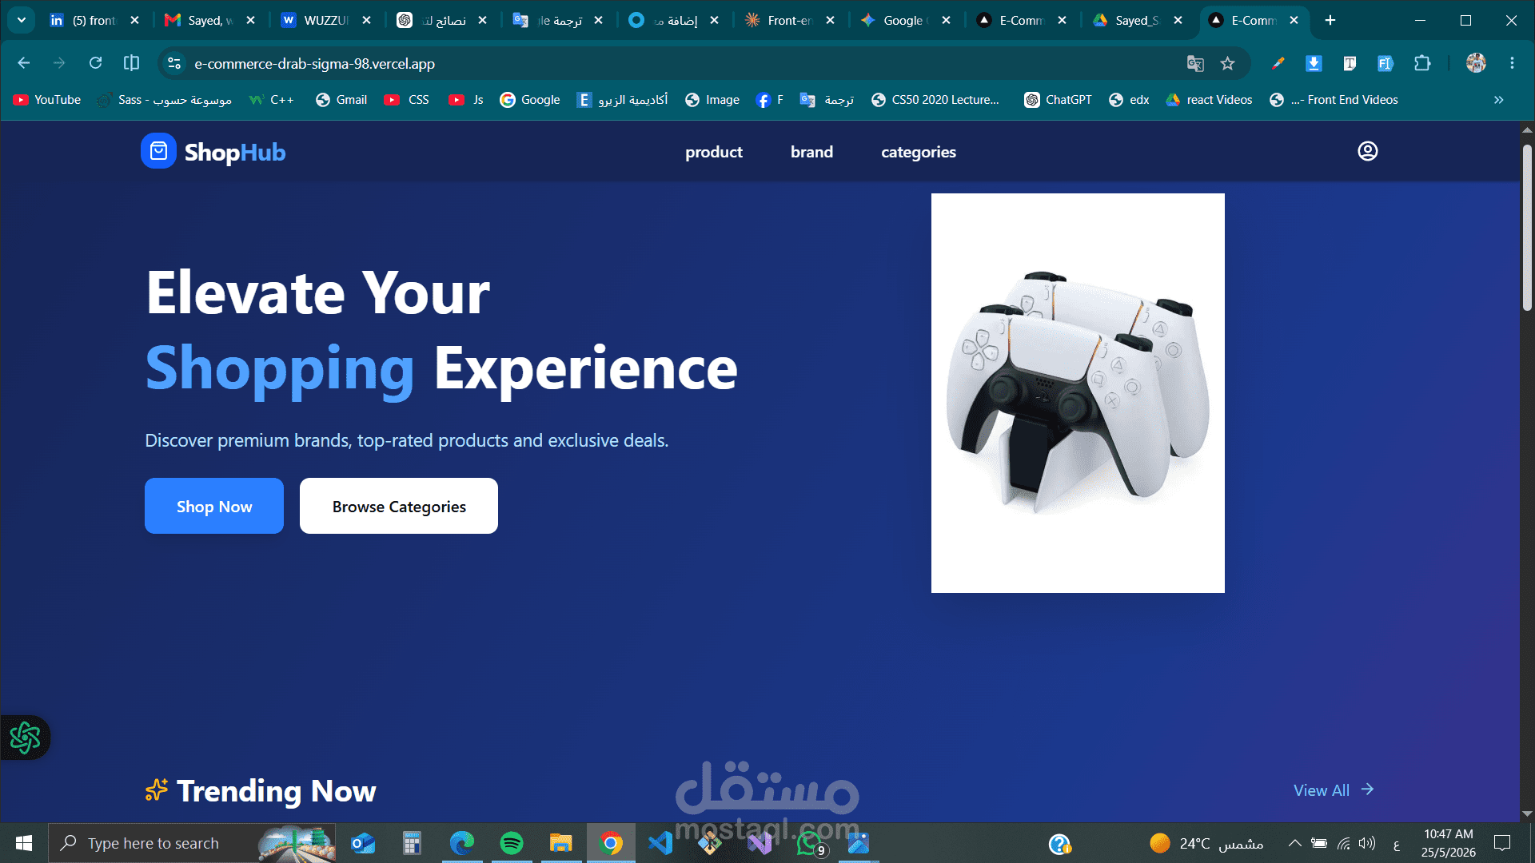Switch to the WUZZUF tab

click(x=317, y=20)
